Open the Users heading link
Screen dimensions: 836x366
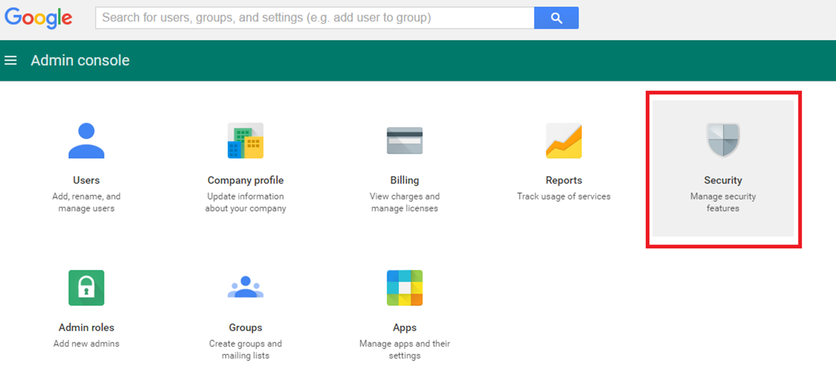tap(86, 180)
